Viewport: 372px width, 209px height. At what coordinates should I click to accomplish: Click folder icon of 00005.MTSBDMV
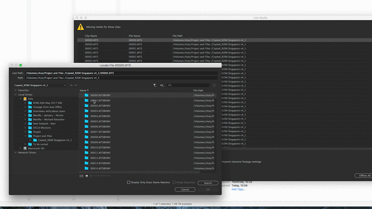pos(86,121)
